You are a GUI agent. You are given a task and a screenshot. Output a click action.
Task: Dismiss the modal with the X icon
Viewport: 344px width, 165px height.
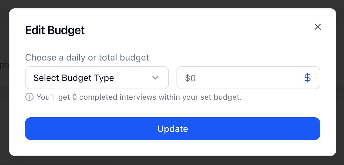click(317, 27)
